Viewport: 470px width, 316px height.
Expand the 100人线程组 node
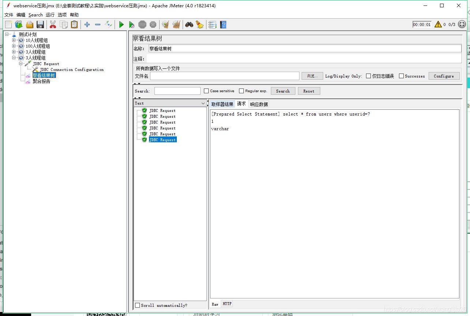click(x=14, y=46)
